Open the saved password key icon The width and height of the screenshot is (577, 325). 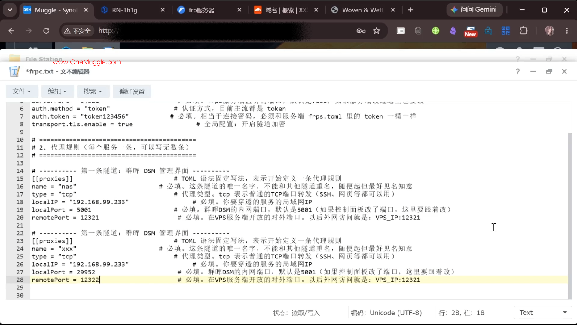point(361,31)
